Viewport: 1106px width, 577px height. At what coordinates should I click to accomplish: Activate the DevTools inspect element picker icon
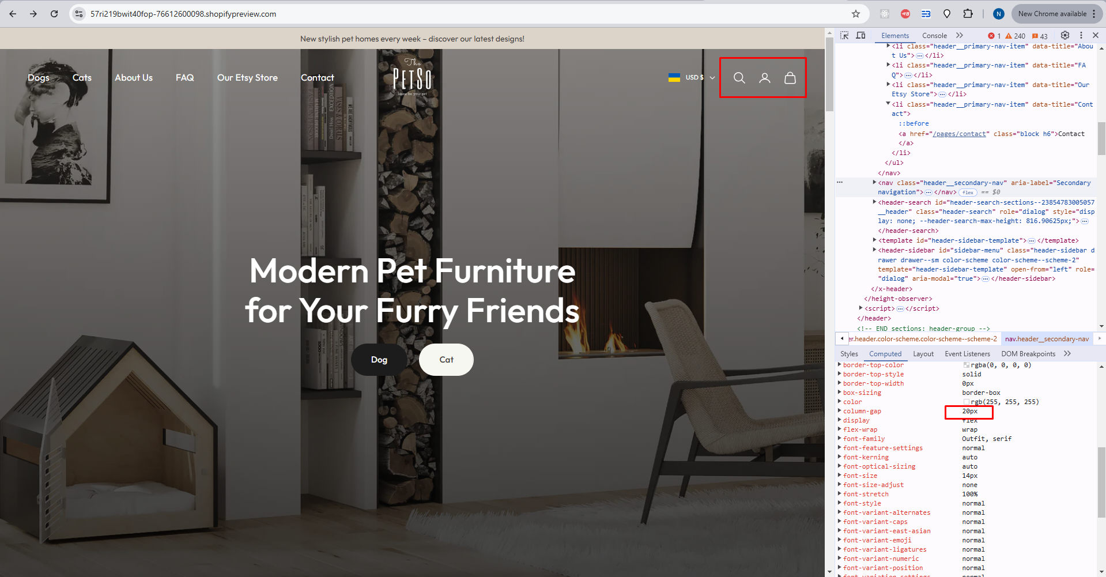click(844, 36)
